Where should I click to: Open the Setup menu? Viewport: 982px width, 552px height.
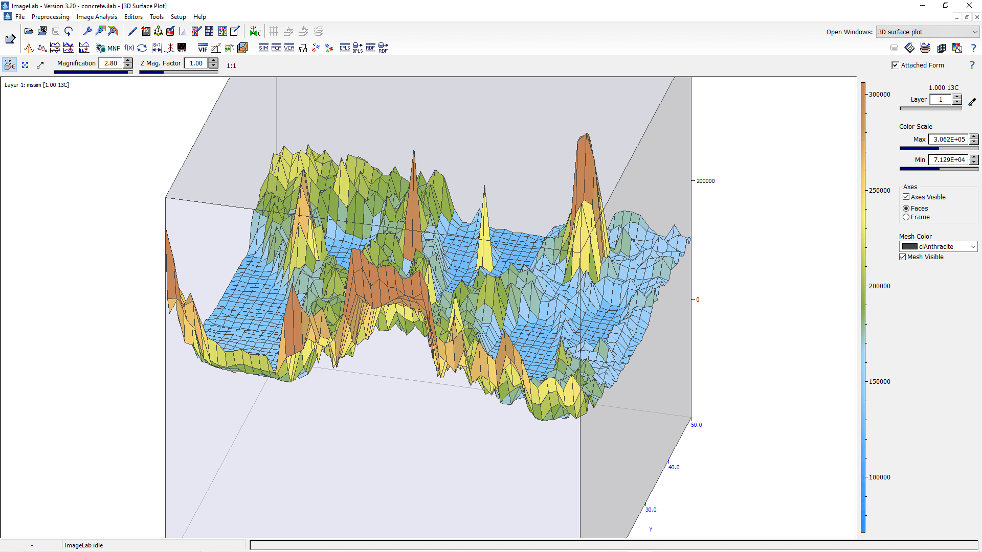click(x=178, y=17)
